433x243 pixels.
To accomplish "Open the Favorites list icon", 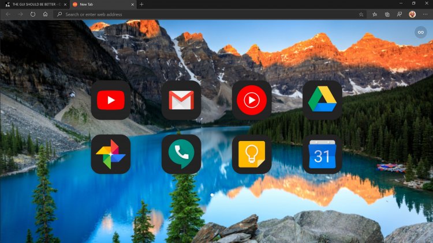I will pos(375,14).
